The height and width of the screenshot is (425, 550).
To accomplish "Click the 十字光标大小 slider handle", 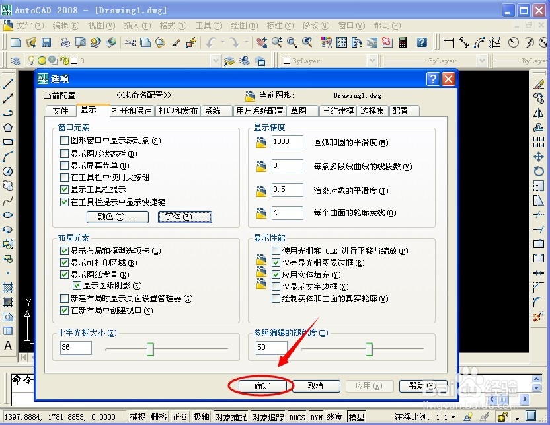I will pyautogui.click(x=150, y=349).
